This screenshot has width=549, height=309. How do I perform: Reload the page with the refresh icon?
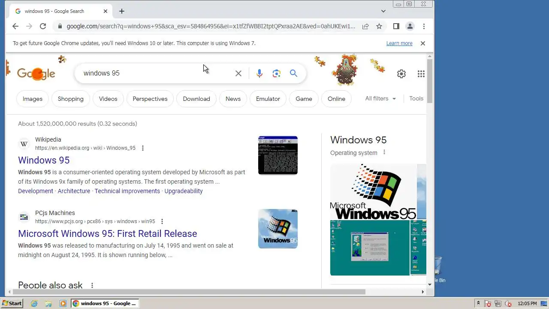43,26
